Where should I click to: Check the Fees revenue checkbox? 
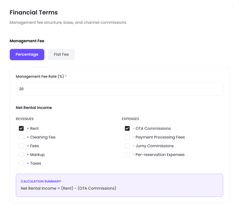pyautogui.click(x=21, y=146)
